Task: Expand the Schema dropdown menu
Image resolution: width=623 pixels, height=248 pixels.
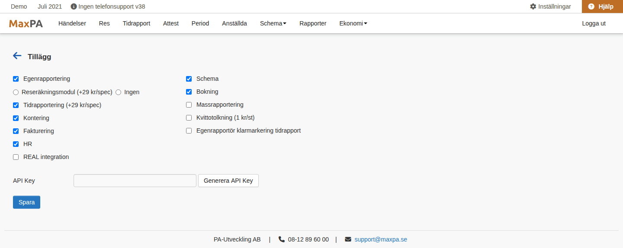Action: tap(273, 23)
